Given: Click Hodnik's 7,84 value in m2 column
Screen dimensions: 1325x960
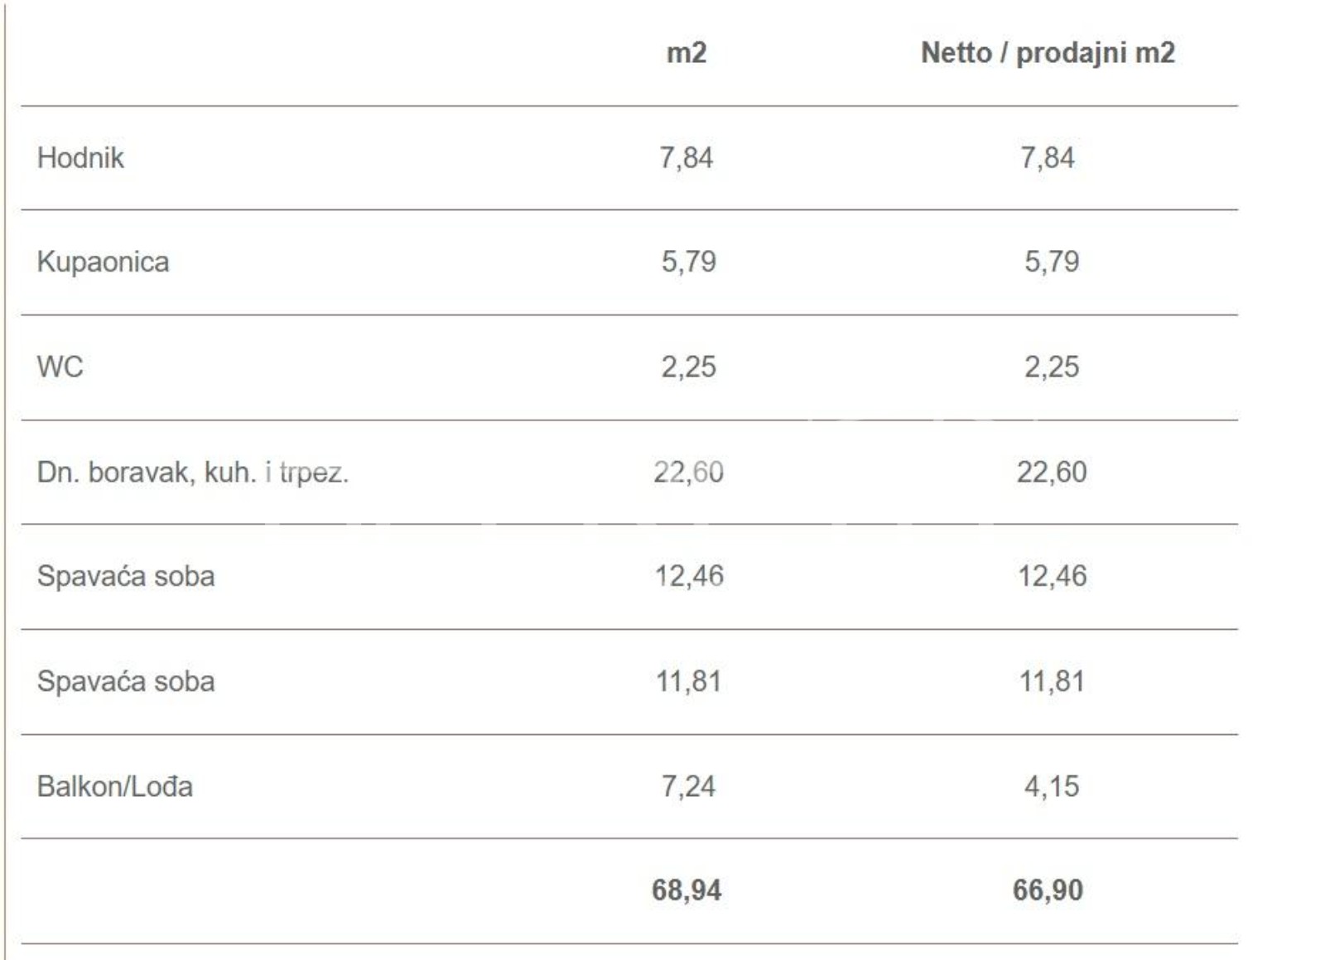Looking at the screenshot, I should point(686,157).
